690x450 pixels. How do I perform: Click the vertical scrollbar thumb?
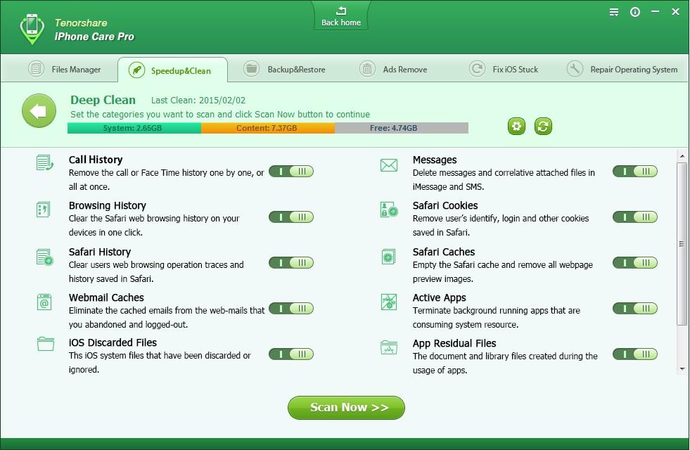click(682, 244)
